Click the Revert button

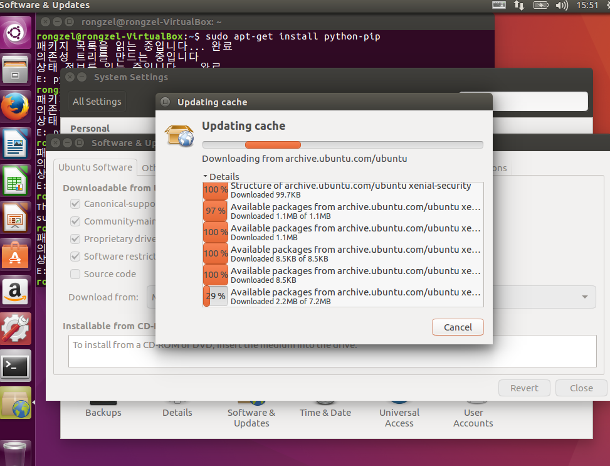(x=524, y=388)
